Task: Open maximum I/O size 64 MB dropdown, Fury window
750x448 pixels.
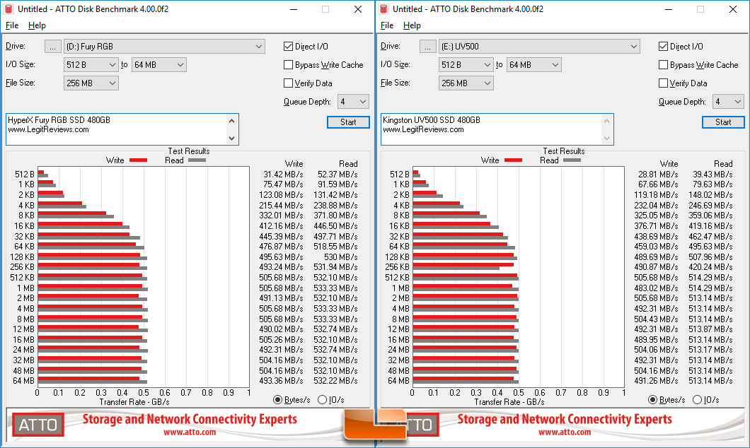Action: [x=158, y=64]
